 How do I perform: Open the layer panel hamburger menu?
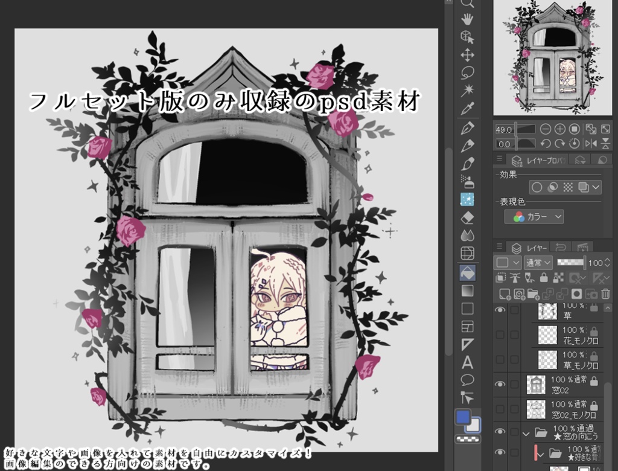[x=499, y=246]
